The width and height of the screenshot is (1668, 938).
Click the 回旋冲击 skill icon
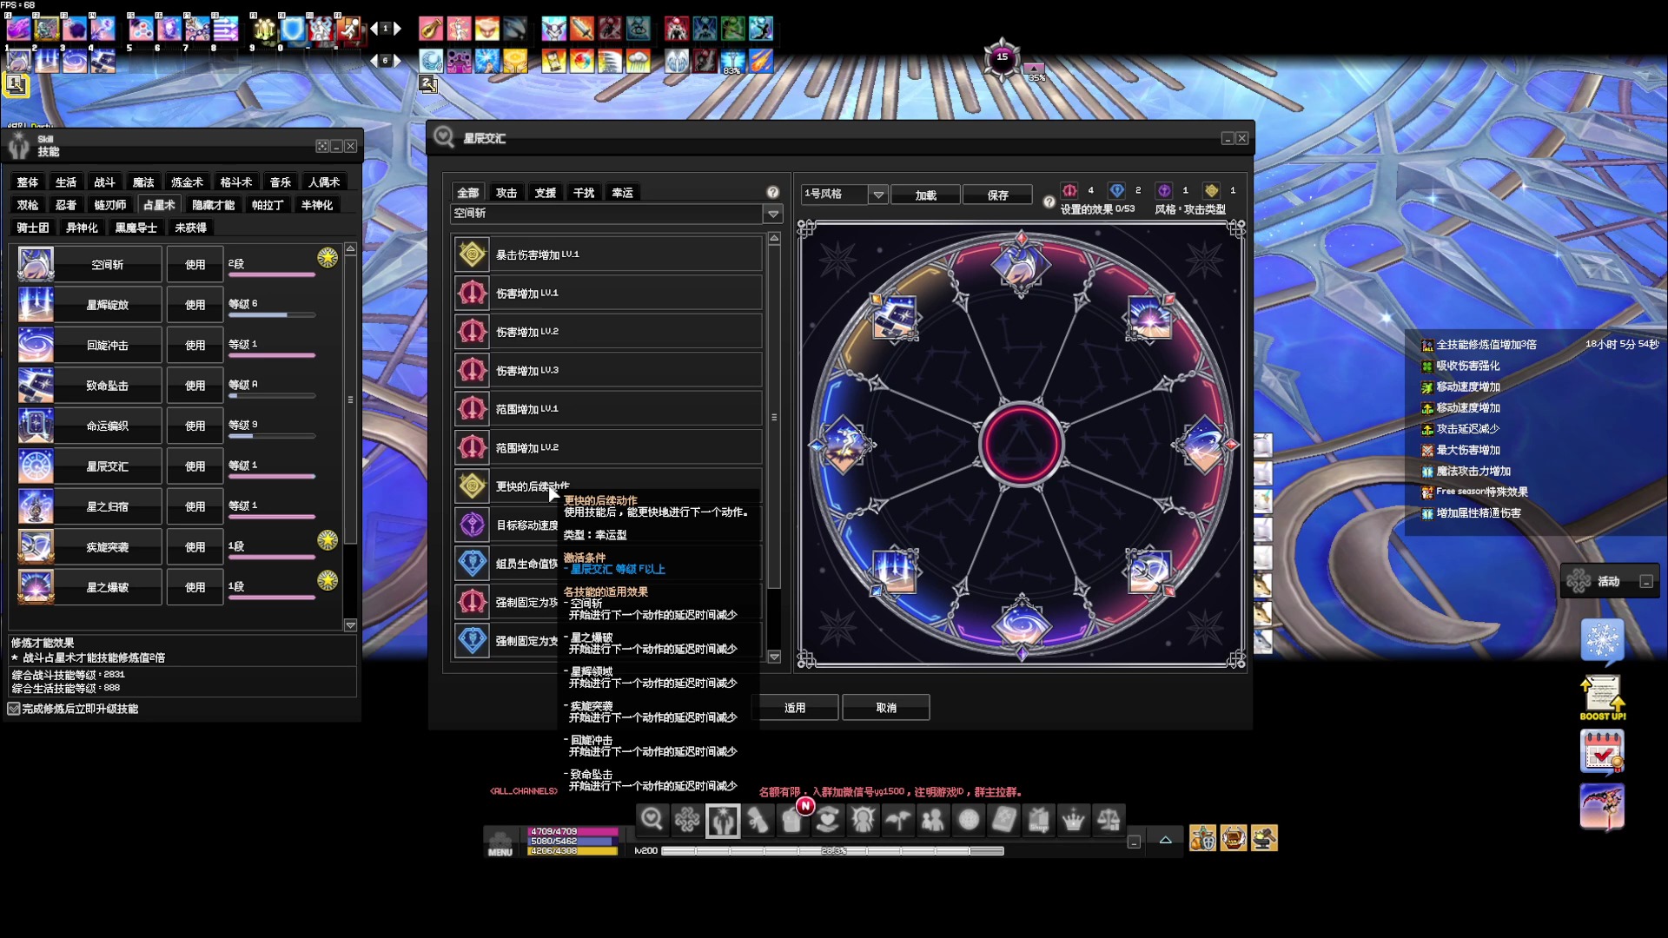pyautogui.click(x=36, y=345)
